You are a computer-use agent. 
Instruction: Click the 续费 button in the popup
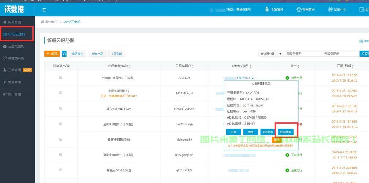click(251, 132)
